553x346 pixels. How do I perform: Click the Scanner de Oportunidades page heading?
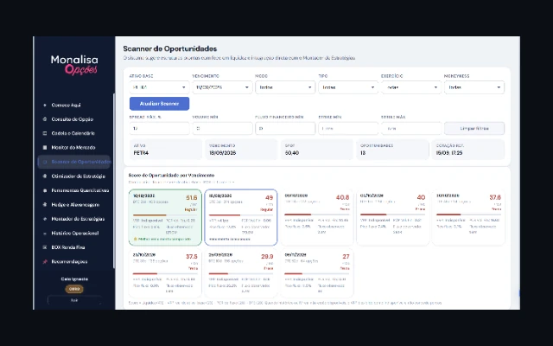click(170, 48)
